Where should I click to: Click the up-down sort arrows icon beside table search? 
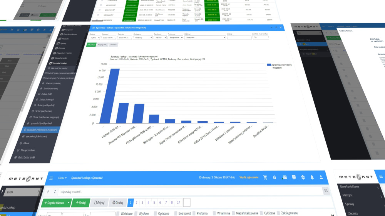[55, 191]
